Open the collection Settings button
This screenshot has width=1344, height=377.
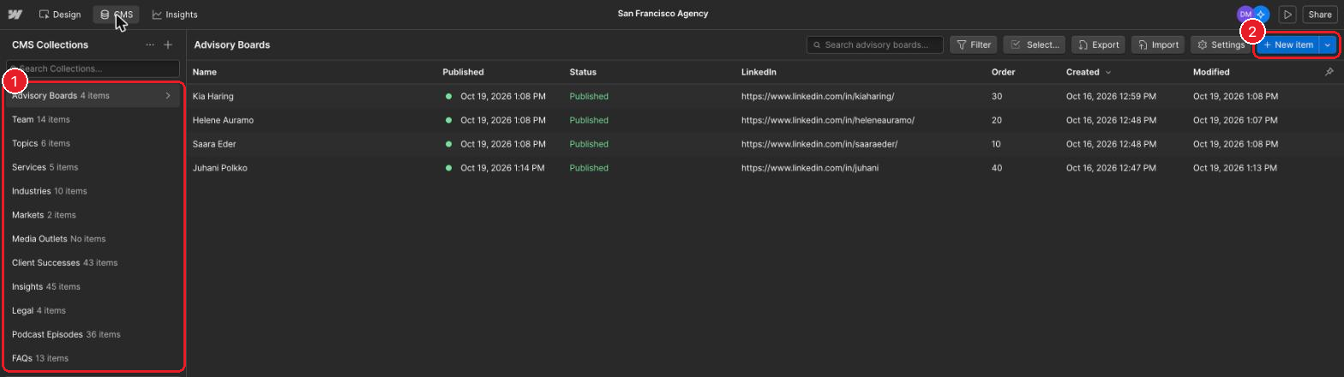click(1221, 45)
